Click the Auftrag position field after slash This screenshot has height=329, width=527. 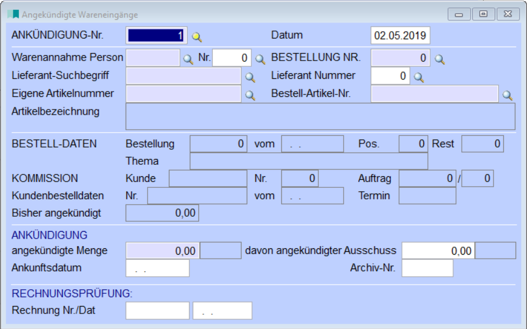tap(477, 179)
